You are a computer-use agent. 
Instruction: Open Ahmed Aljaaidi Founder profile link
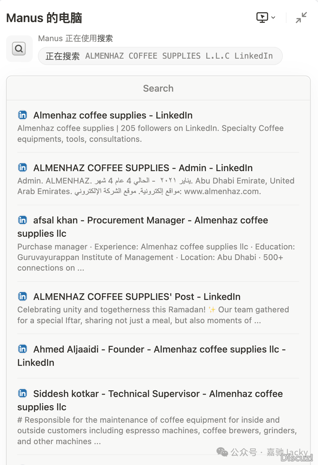point(159,349)
